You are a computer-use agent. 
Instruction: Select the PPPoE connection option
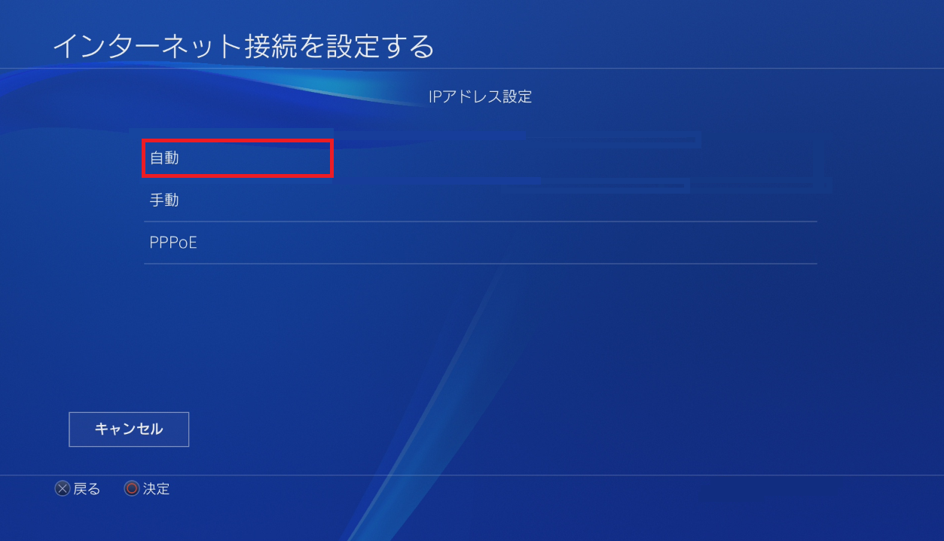click(480, 243)
